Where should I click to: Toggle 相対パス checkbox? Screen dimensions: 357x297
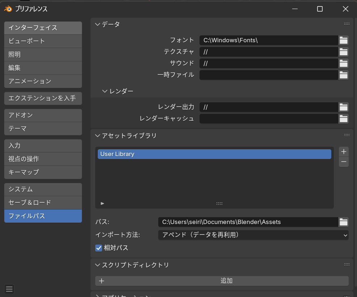click(x=98, y=248)
